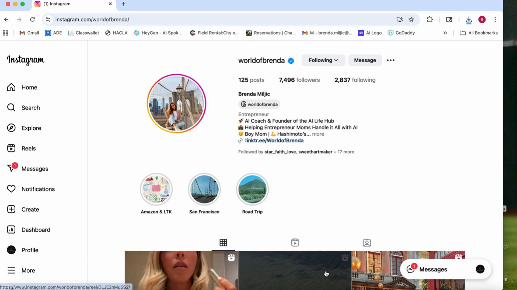This screenshot has width=517, height=290.
Task: Expand the bio by clicking more
Action: 318,134
